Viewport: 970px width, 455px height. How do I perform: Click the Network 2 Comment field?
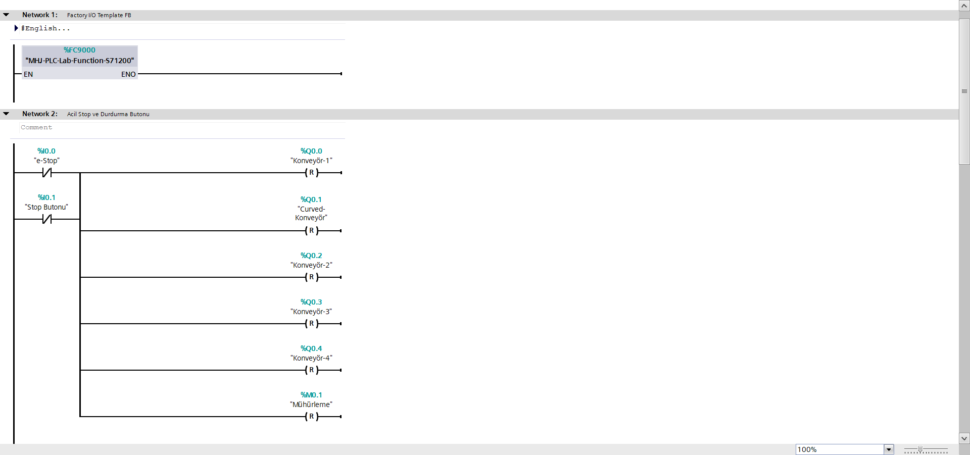tap(36, 128)
